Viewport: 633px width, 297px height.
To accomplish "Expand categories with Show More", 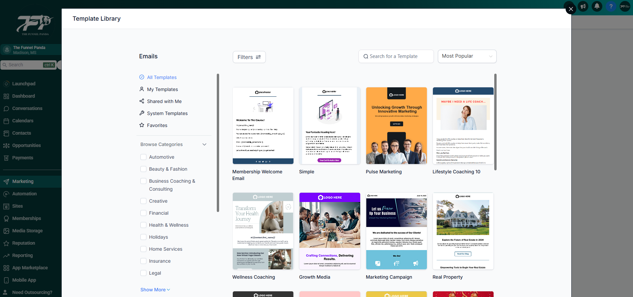I will point(155,290).
